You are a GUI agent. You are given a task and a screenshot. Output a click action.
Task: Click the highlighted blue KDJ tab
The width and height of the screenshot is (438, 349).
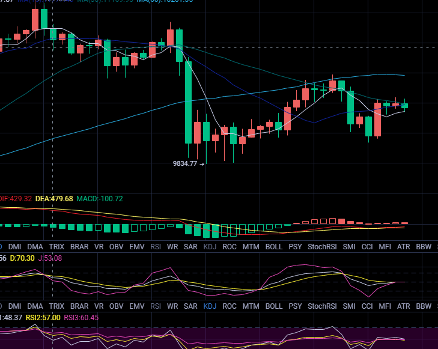coord(210,306)
